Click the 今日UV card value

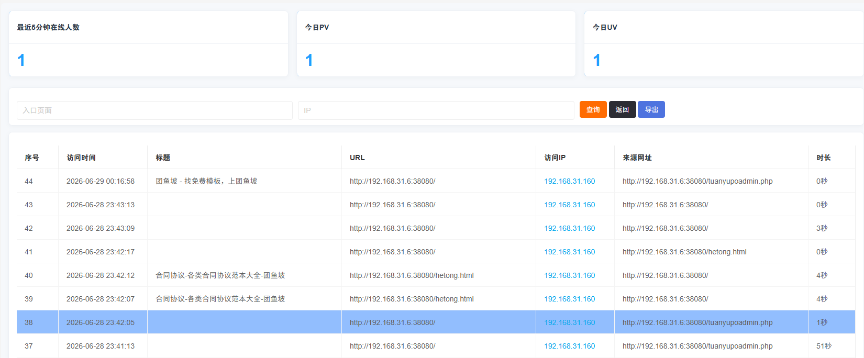click(596, 60)
